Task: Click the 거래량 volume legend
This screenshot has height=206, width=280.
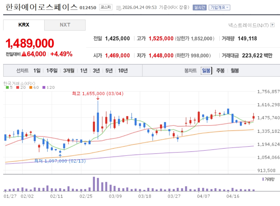Action: click(x=268, y=179)
